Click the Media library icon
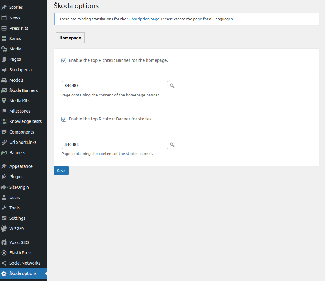The image size is (325, 281). click(4, 49)
